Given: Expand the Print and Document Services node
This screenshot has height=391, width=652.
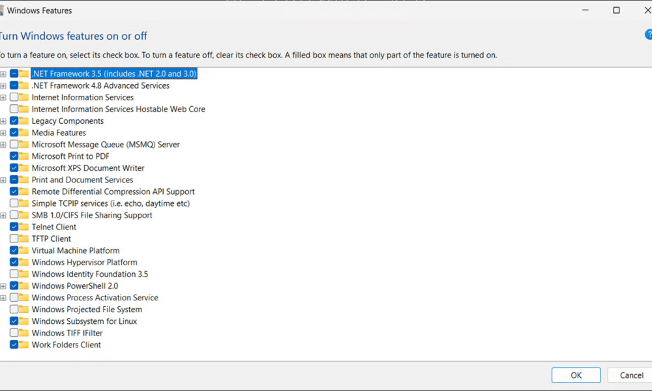Looking at the screenshot, I should (3, 180).
